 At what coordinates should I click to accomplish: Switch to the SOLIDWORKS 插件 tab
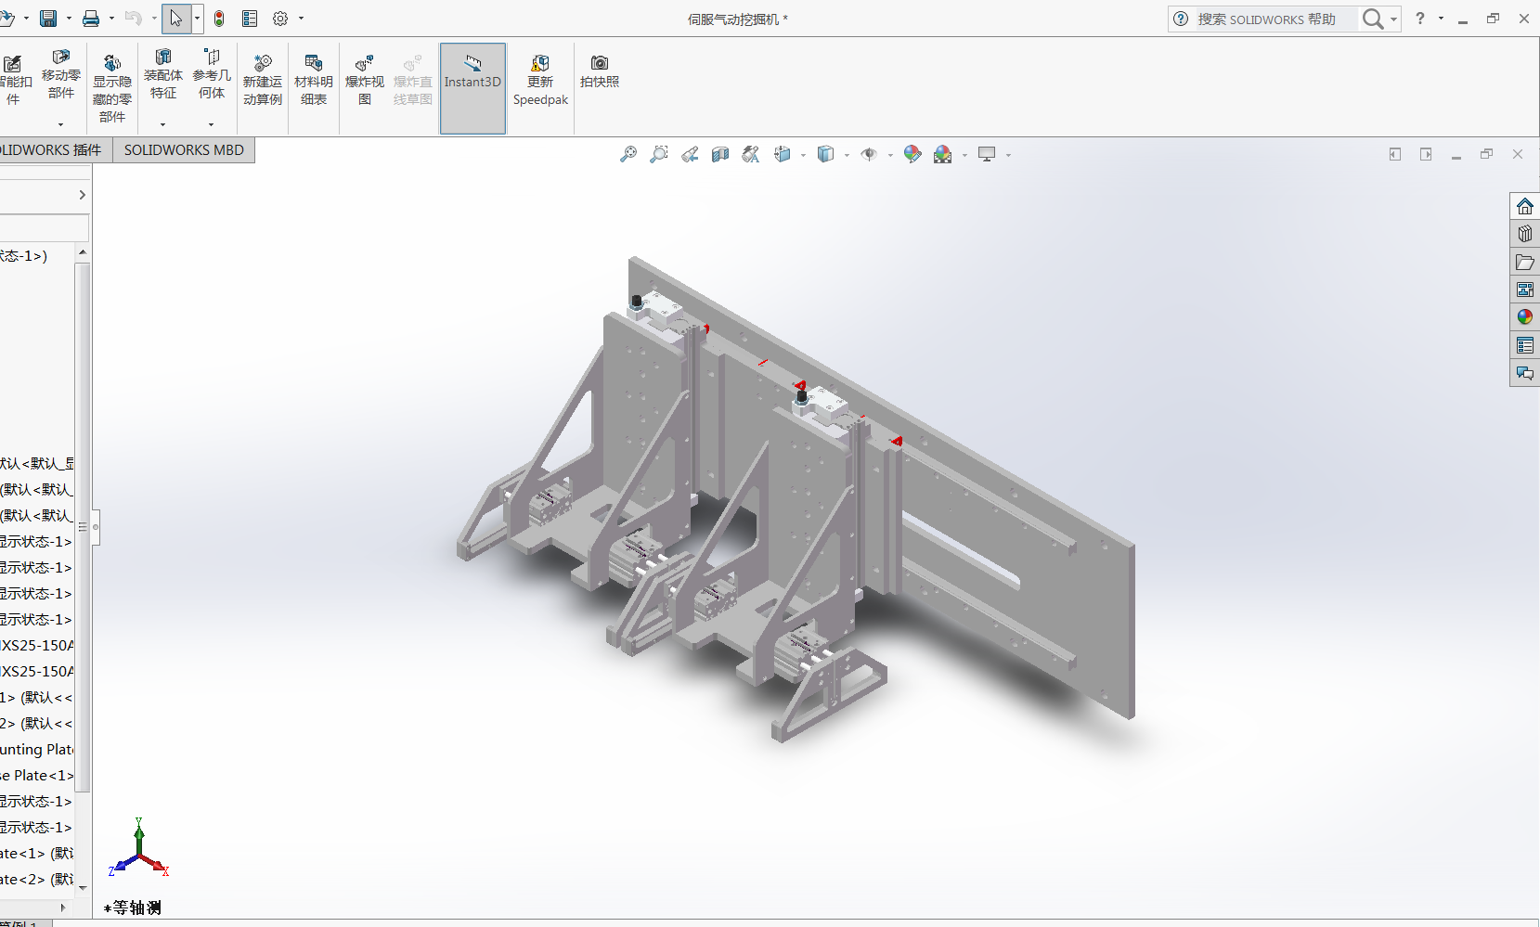[51, 150]
